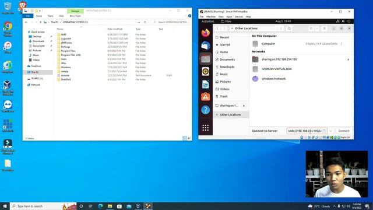Open Thunderbird mail in the Ubuntu dock
This screenshot has height=210, width=373.
tap(206, 45)
